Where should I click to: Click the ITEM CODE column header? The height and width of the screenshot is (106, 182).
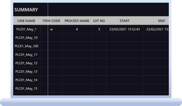click(51, 21)
